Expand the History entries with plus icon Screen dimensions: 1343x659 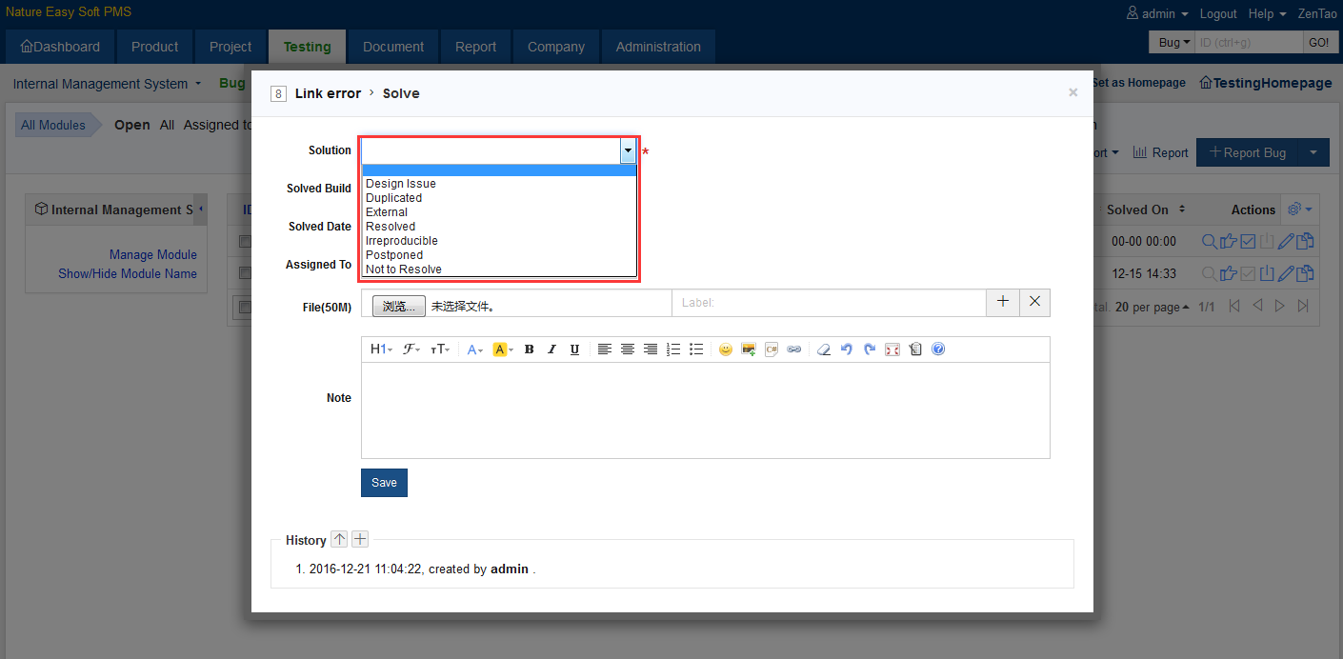click(x=360, y=540)
